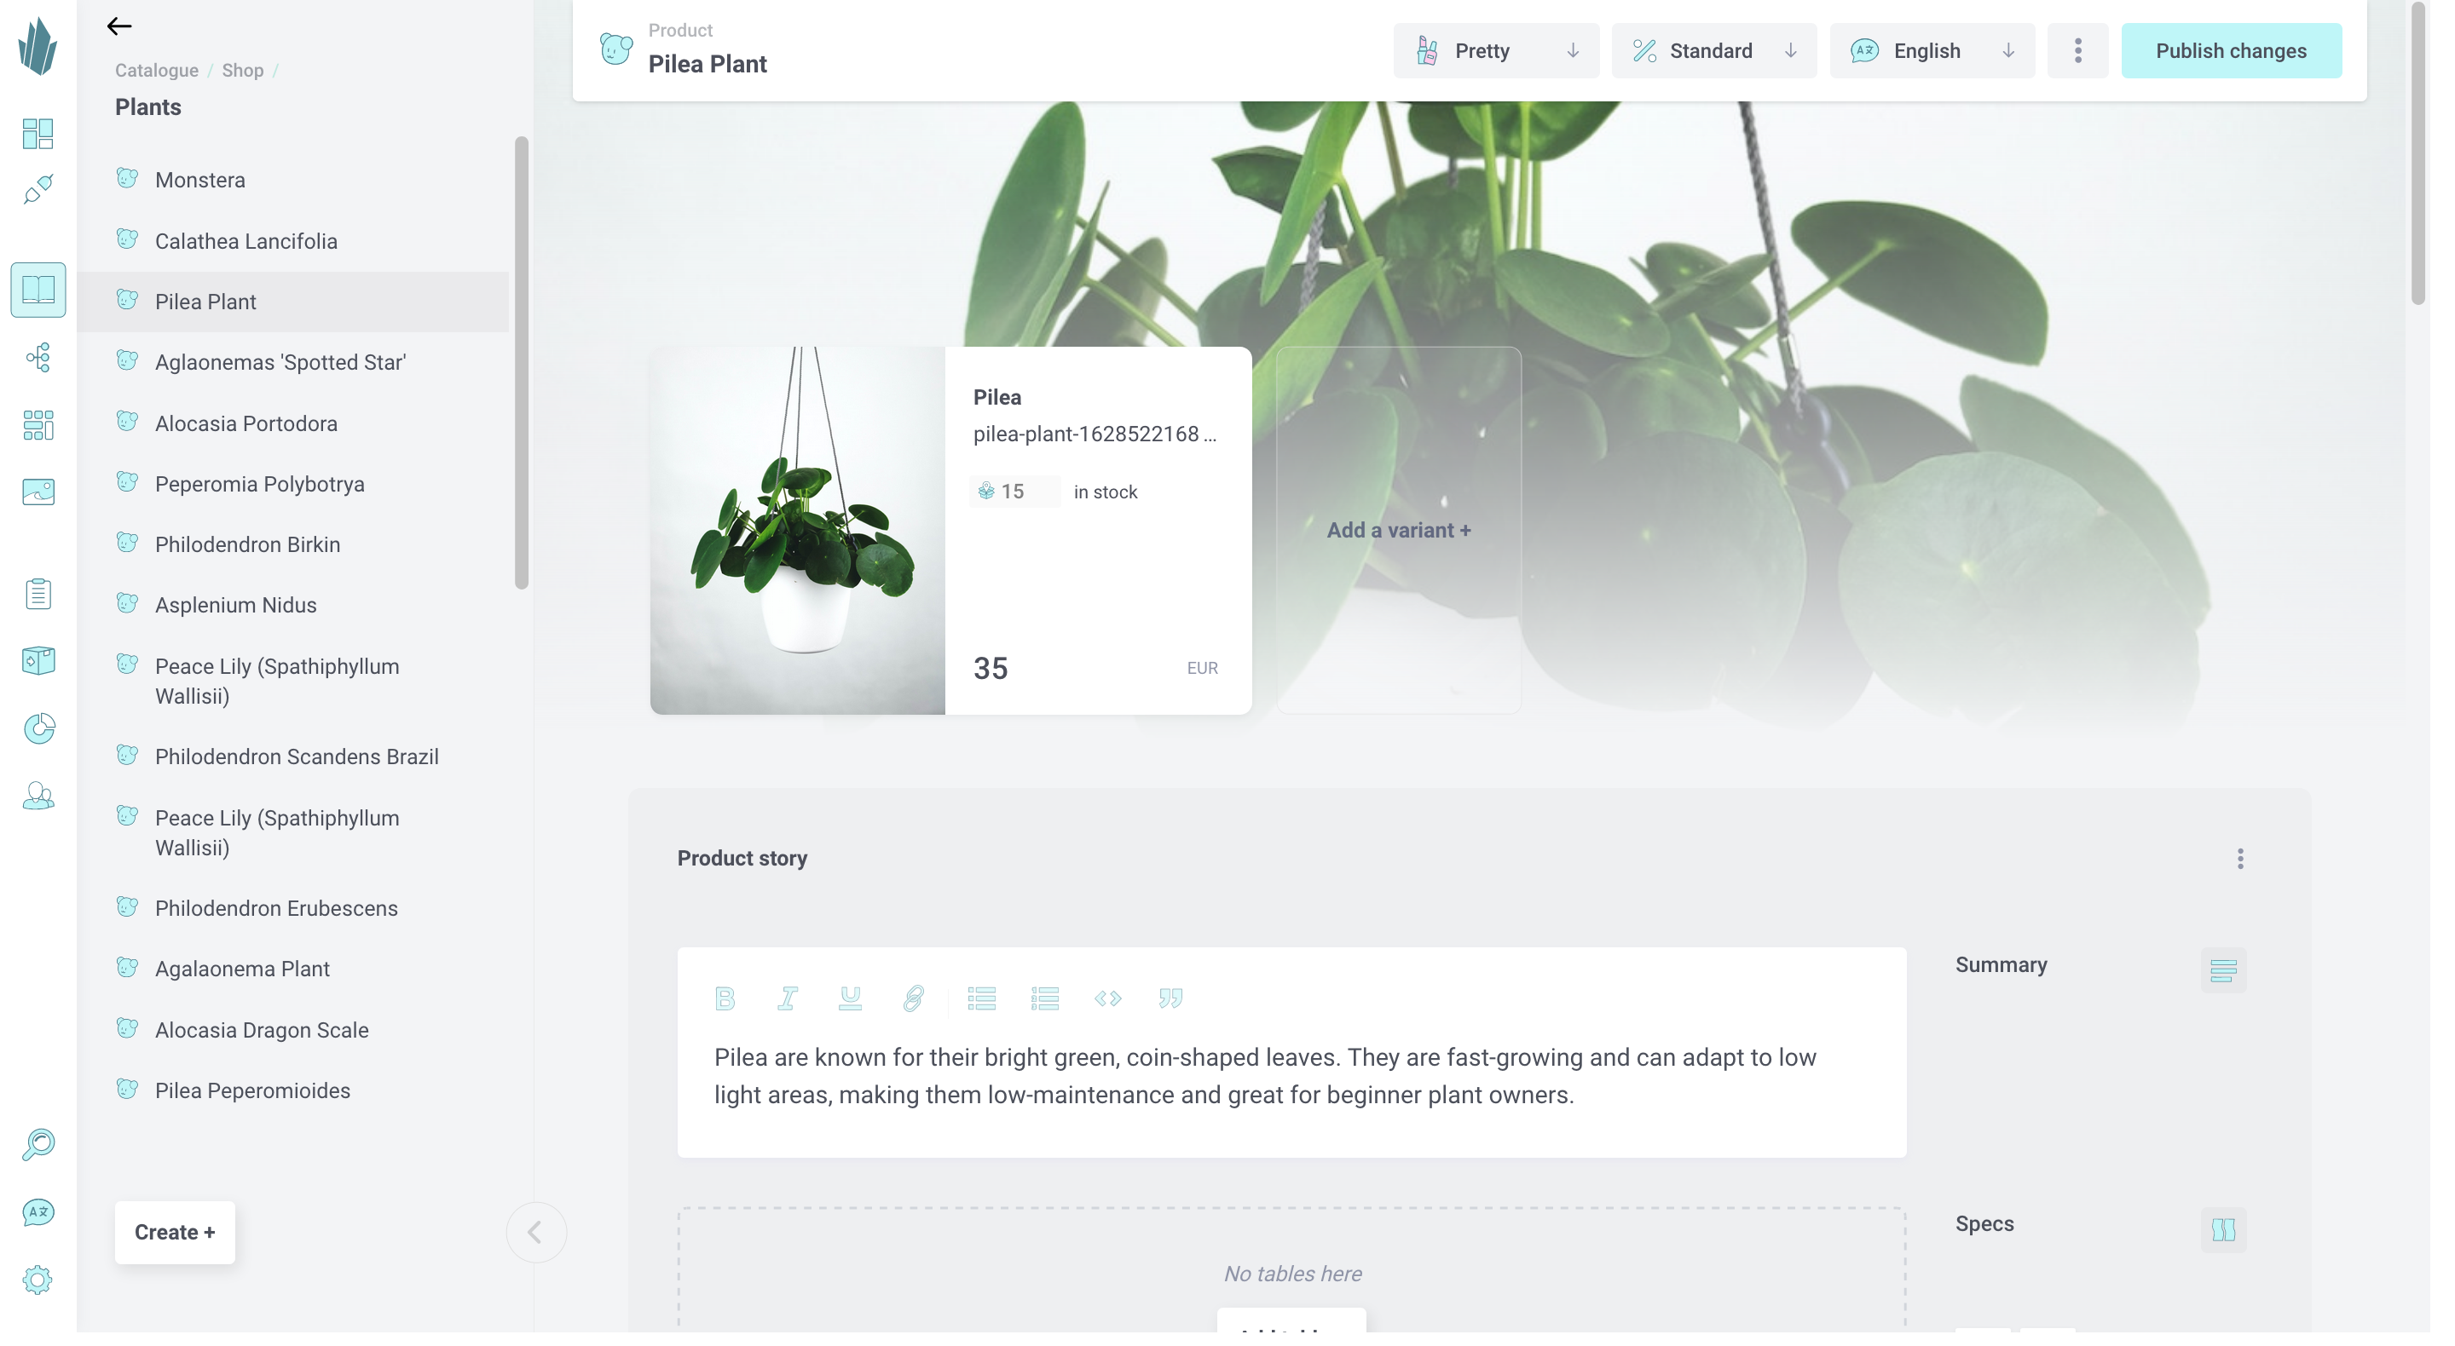The height and width of the screenshot is (1346, 2455).
Task: Open the search magnifier in sidebar
Action: click(x=38, y=1143)
